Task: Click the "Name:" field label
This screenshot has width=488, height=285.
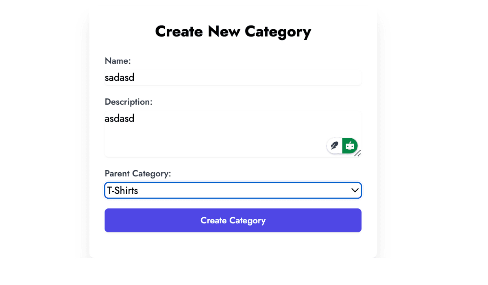Action: 118,61
